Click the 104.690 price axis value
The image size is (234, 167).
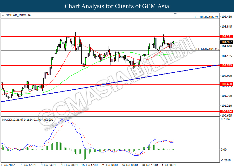pyautogui.click(x=227, y=46)
